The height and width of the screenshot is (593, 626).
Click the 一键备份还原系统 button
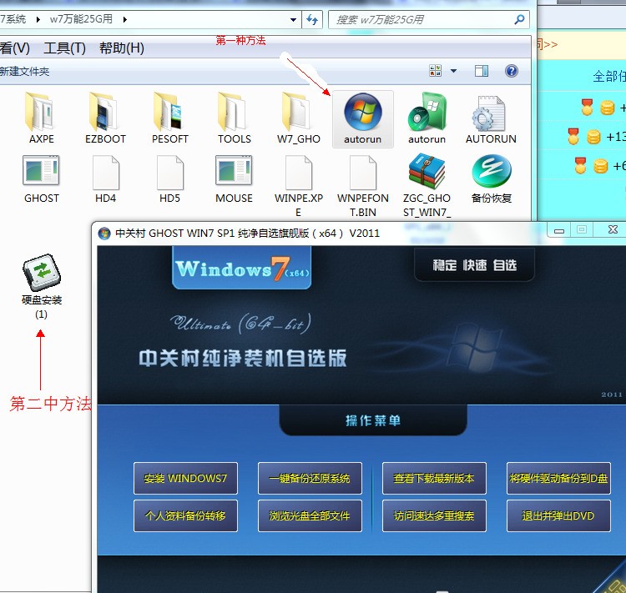[x=310, y=478]
